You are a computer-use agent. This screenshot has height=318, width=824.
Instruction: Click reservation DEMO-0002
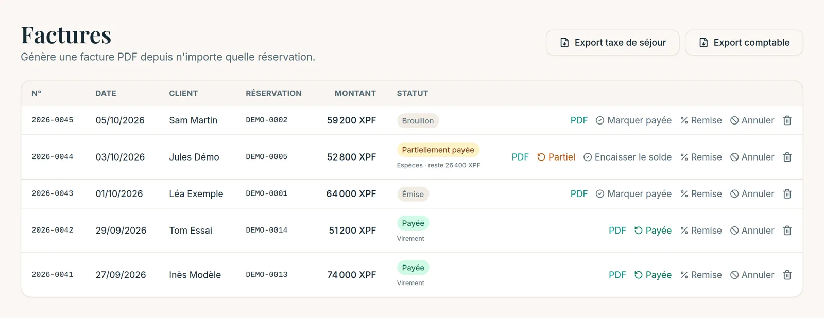point(267,120)
